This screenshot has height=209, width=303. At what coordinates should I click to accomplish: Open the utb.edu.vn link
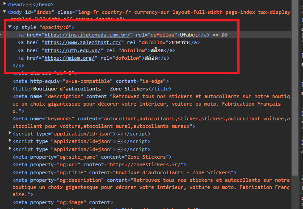(72, 50)
